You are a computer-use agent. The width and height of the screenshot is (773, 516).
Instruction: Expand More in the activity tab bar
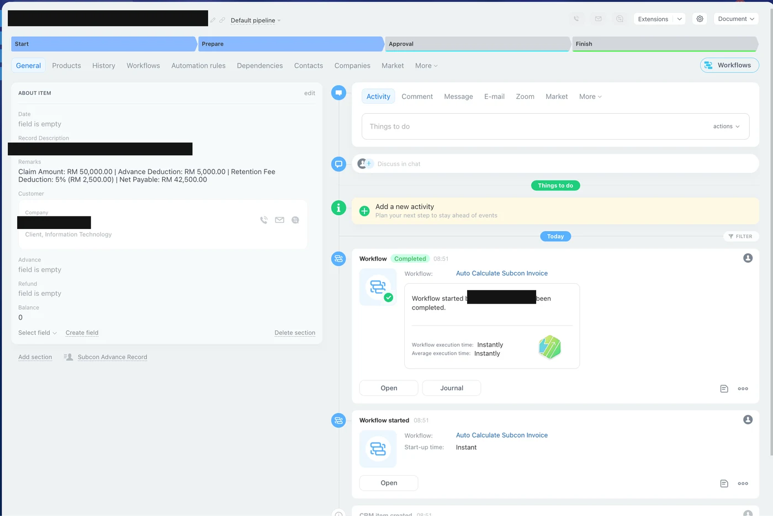pos(590,97)
